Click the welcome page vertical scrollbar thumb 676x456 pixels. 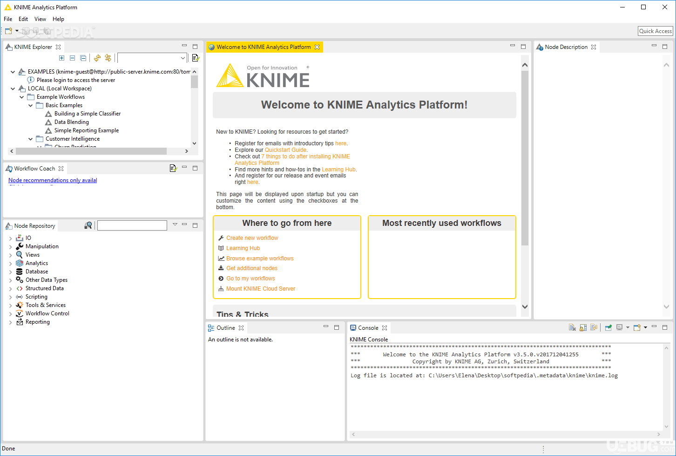tap(525, 158)
